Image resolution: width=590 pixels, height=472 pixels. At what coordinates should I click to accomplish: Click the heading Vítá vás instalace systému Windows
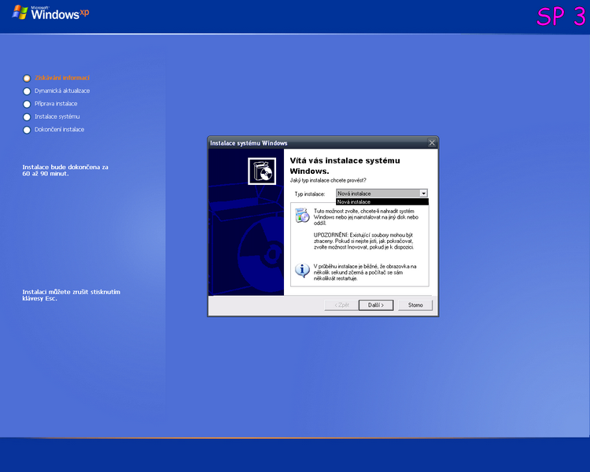tap(345, 166)
